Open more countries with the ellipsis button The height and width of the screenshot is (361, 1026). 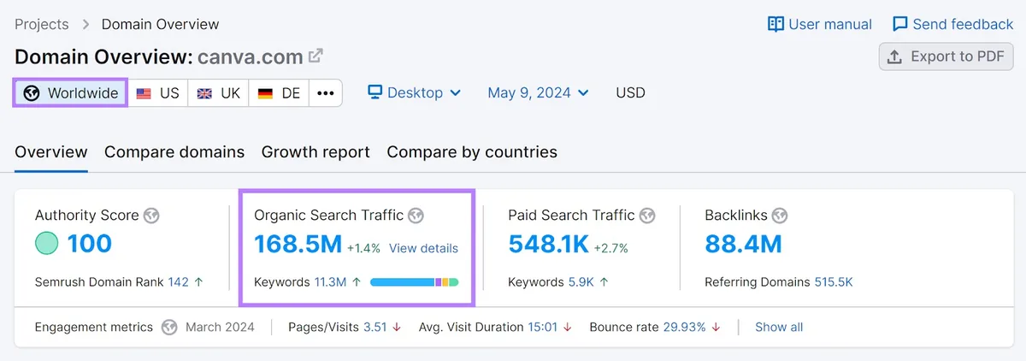[326, 92]
